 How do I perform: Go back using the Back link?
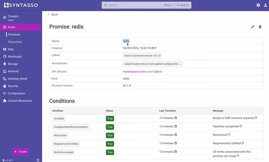(x=53, y=15)
